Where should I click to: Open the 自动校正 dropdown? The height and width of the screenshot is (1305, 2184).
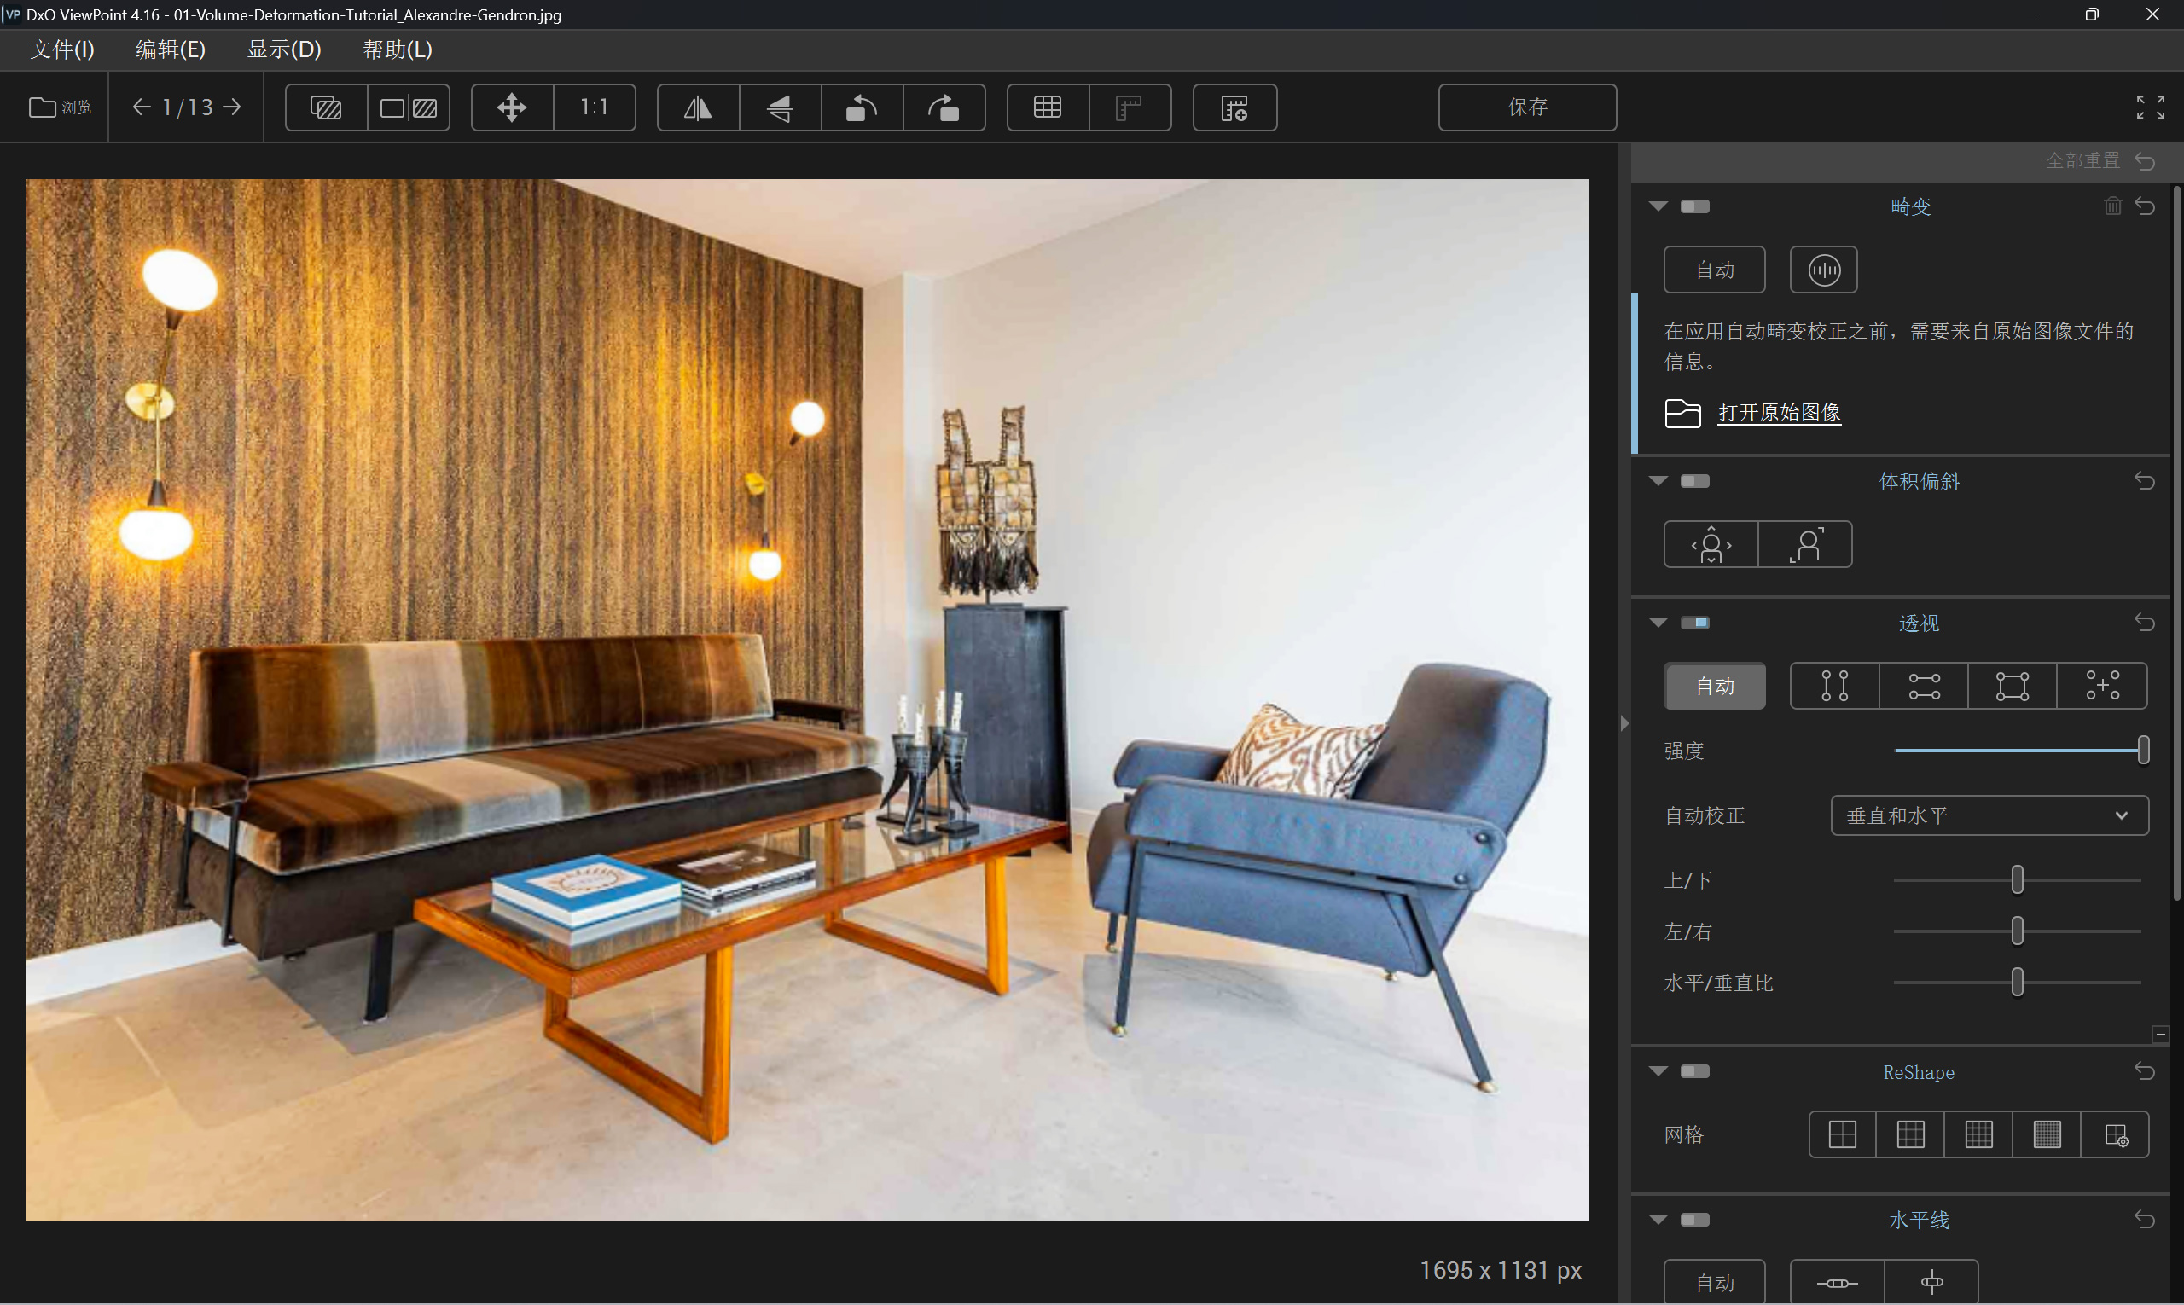coord(1989,816)
